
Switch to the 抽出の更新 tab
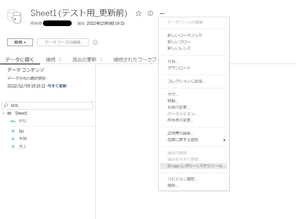(x=84, y=59)
